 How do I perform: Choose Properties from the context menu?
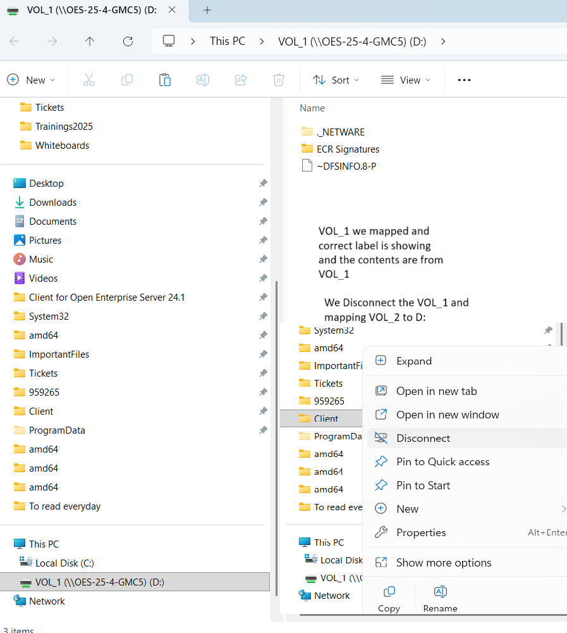click(x=421, y=532)
